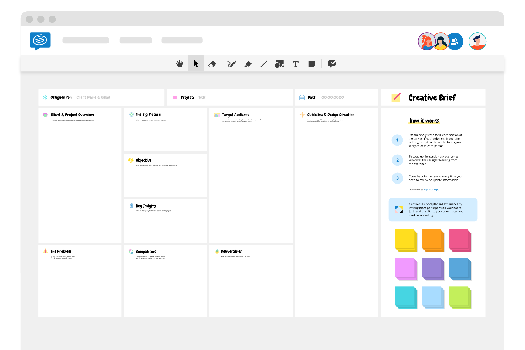
Task: Select the Shape tool
Action: [x=280, y=64]
